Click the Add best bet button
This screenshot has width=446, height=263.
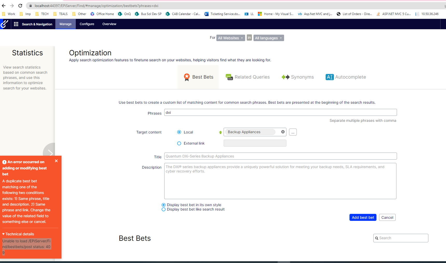363,217
